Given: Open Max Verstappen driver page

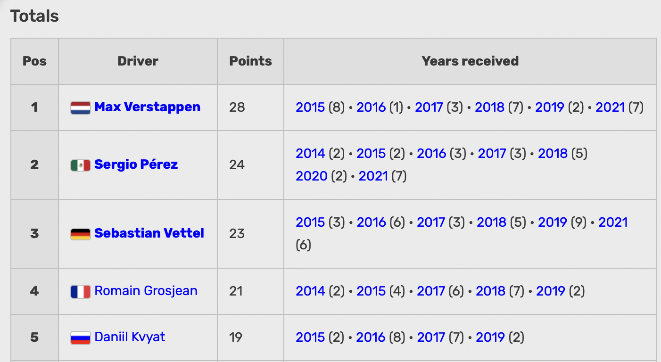Looking at the screenshot, I should pos(147,107).
